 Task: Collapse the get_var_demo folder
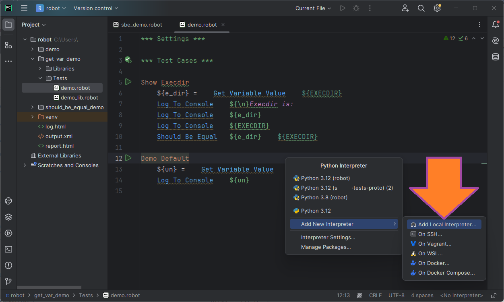point(33,59)
